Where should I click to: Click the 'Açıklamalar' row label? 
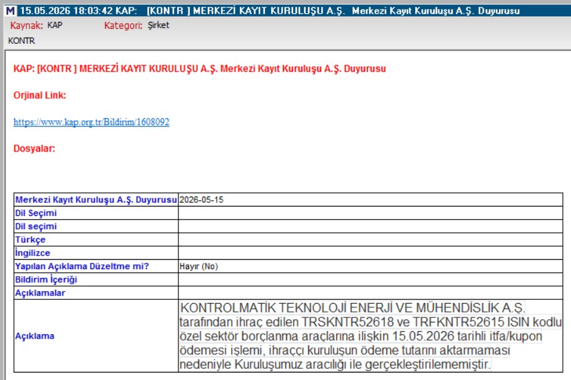coord(40,293)
